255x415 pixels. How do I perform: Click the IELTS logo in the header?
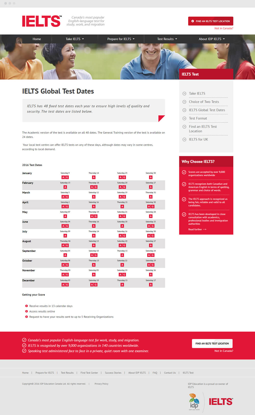point(42,21)
